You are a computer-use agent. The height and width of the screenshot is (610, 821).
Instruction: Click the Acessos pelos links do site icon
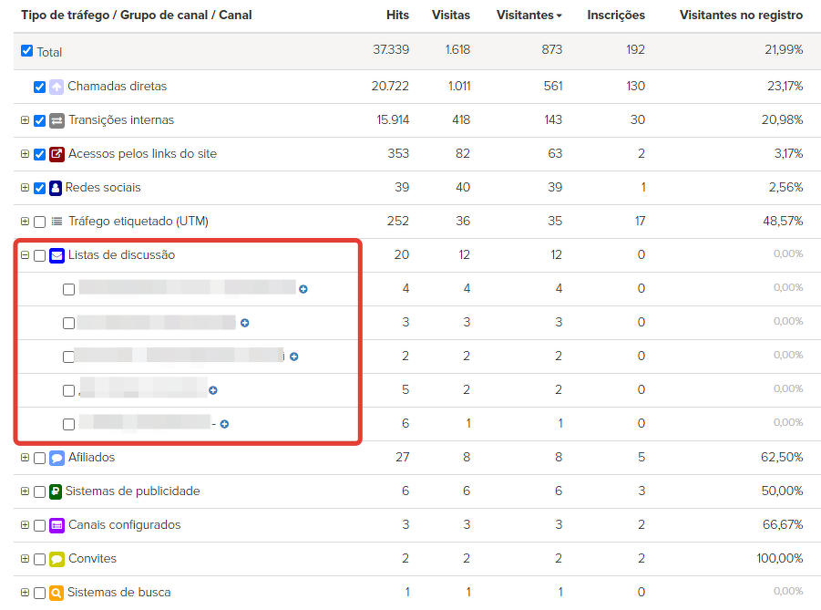[x=56, y=154]
